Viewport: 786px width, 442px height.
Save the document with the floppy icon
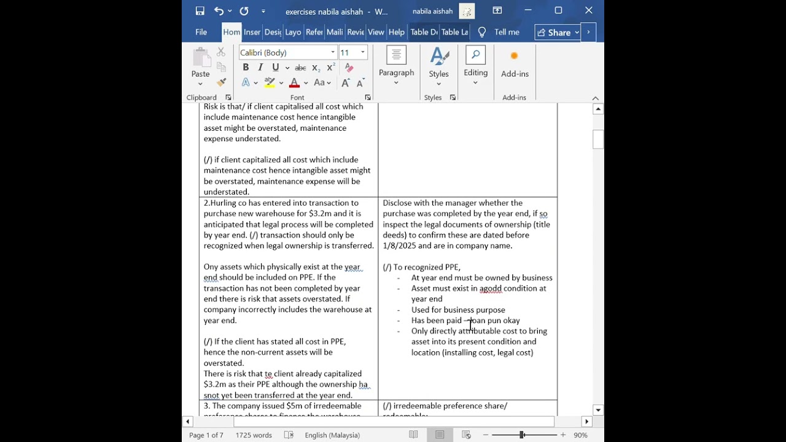point(200,11)
